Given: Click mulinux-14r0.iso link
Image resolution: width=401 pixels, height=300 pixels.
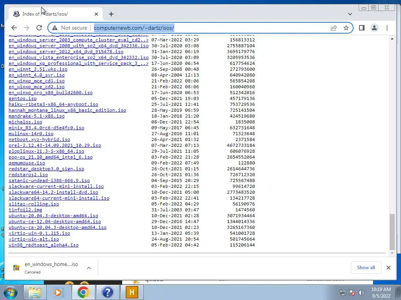Looking at the screenshot, I should click(x=31, y=134).
